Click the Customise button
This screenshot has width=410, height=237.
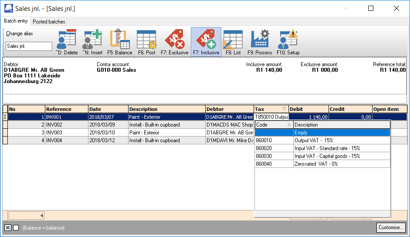[391, 227]
